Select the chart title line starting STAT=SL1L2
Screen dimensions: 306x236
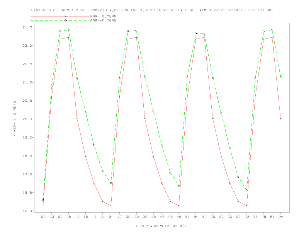tap(151, 10)
